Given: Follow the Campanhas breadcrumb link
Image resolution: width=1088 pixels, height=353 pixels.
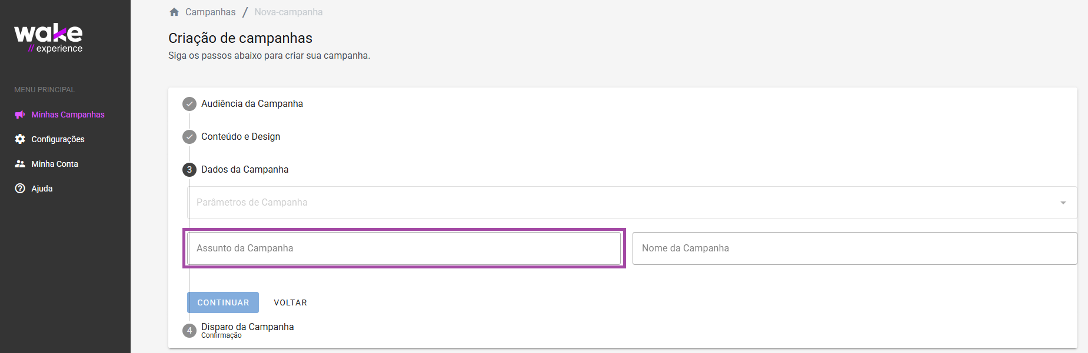Looking at the screenshot, I should 210,12.
